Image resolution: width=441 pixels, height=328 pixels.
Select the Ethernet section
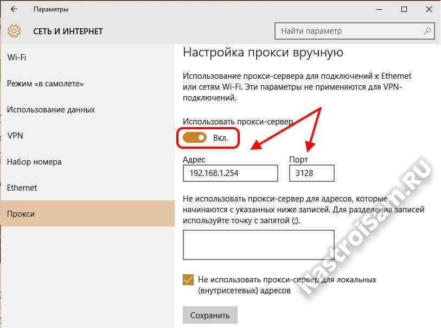[x=87, y=187]
